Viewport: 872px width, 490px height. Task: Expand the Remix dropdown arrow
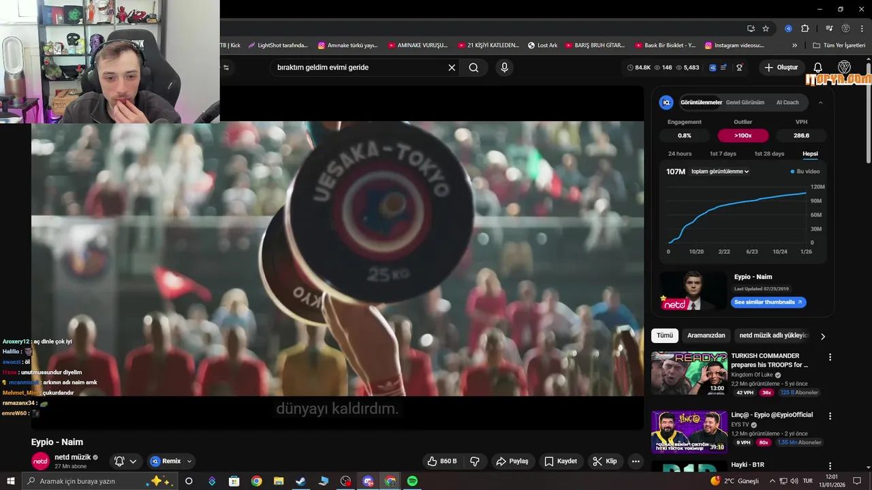coord(189,461)
